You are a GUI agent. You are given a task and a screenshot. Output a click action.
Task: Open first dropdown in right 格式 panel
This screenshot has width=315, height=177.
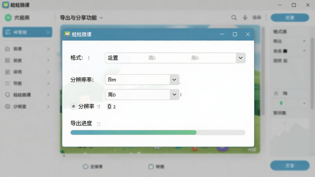(304, 41)
